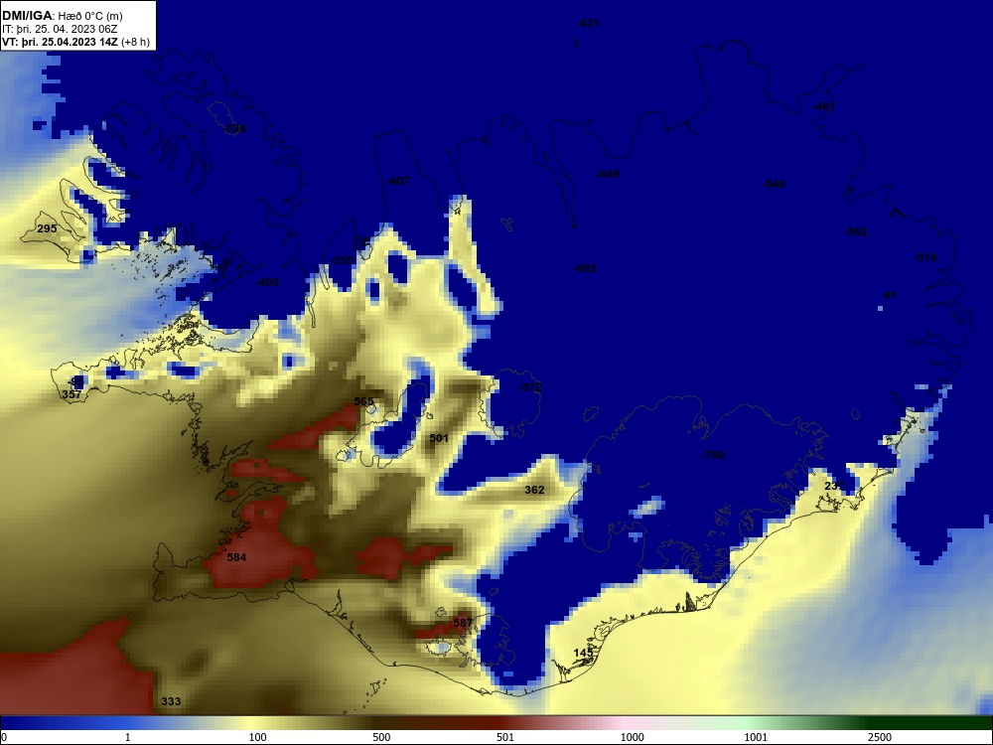Click the 501 value on the map near the lake
The width and height of the screenshot is (993, 745).
point(439,438)
